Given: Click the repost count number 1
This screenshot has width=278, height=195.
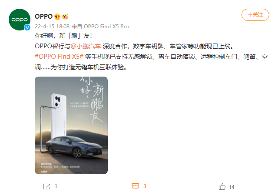Looking at the screenshot, I should tap(56, 186).
